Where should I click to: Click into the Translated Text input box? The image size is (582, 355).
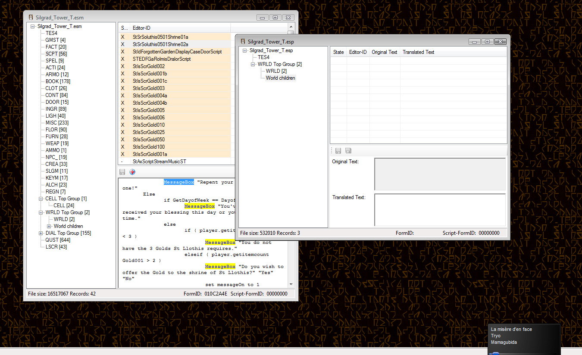(x=440, y=210)
